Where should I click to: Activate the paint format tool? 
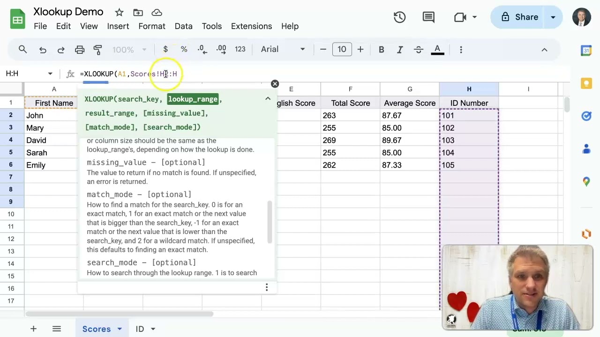pos(98,50)
